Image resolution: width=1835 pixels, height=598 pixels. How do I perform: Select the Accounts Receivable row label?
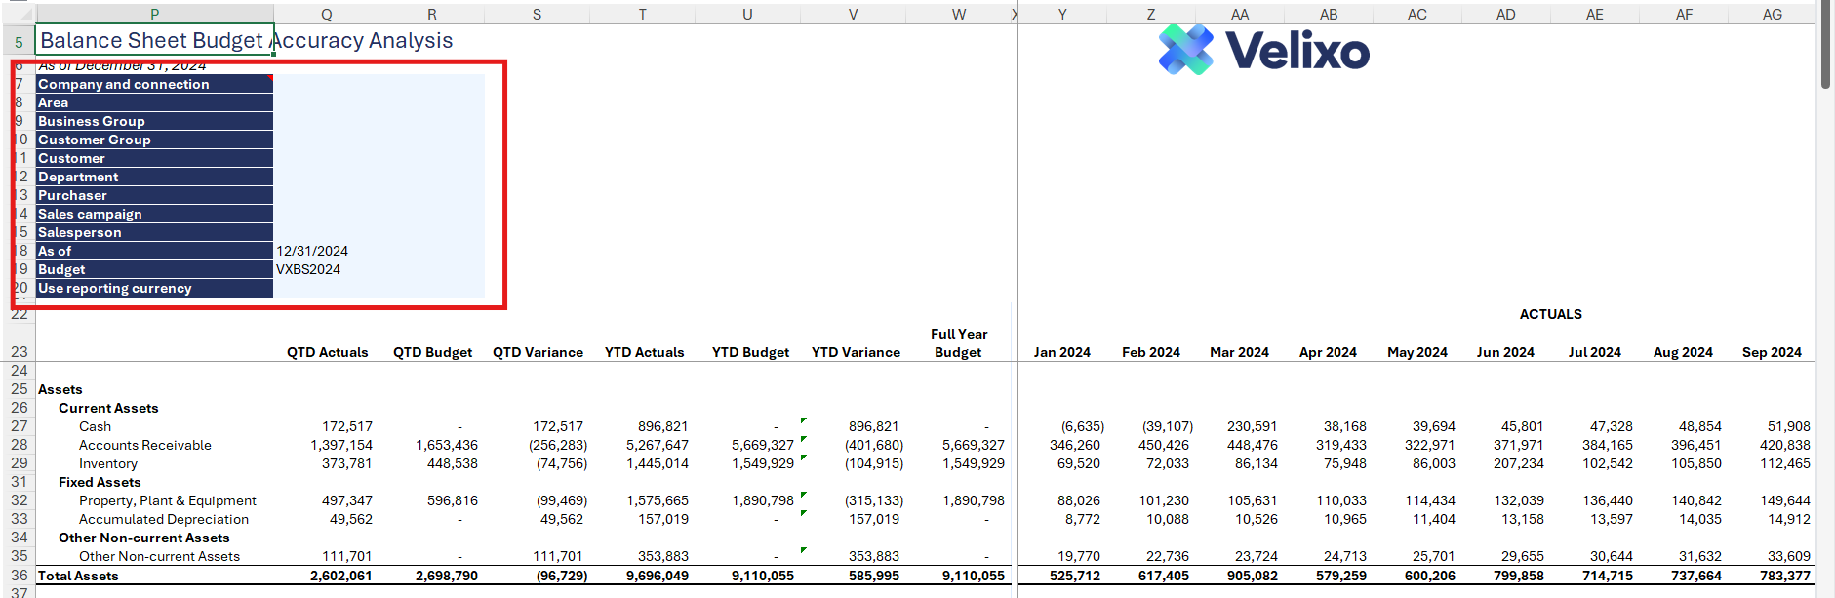pyautogui.click(x=144, y=445)
